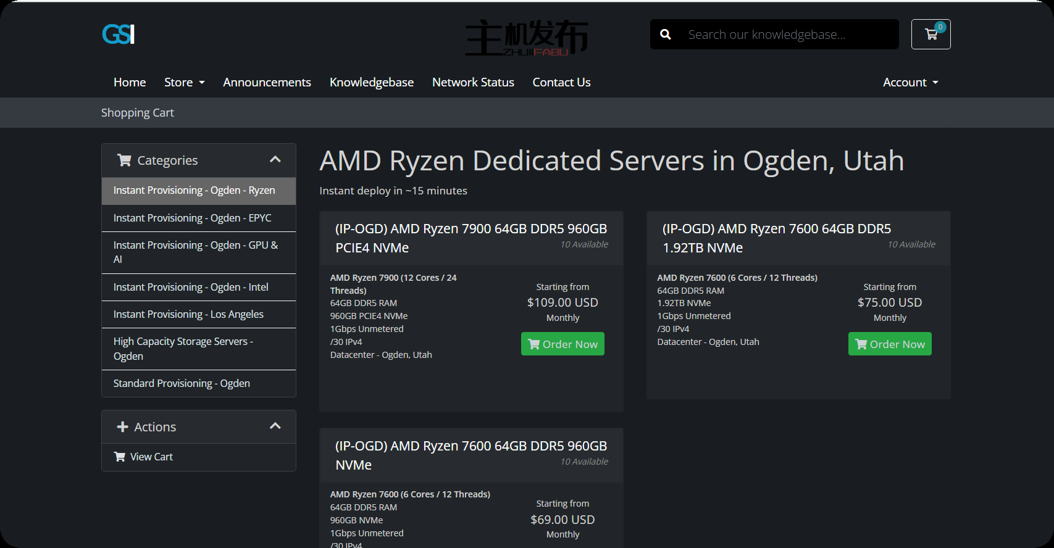1054x548 pixels.
Task: Expand the Account dropdown menu
Action: point(910,82)
